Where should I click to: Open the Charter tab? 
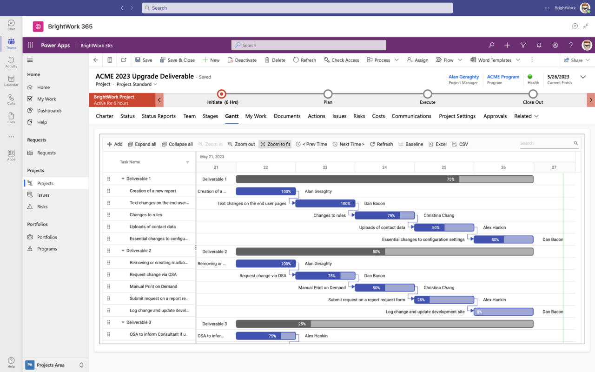click(x=104, y=116)
